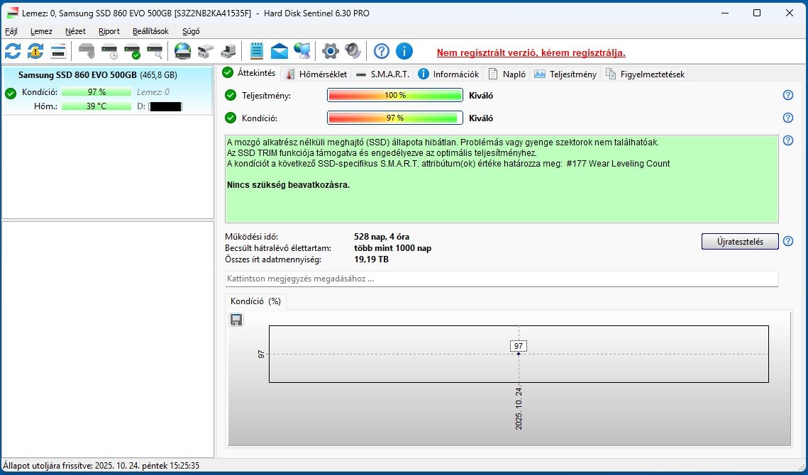
Task: Click the help icon next to Kondíció bar
Action: coord(788,118)
